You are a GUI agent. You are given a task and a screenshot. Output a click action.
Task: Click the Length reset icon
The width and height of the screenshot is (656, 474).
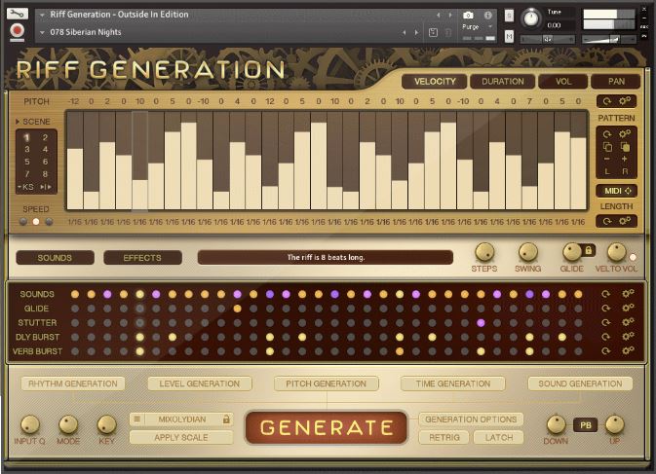[x=607, y=221]
